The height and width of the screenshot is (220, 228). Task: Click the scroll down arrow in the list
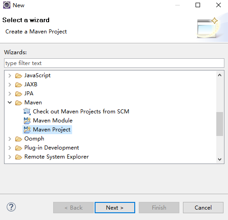(219, 159)
